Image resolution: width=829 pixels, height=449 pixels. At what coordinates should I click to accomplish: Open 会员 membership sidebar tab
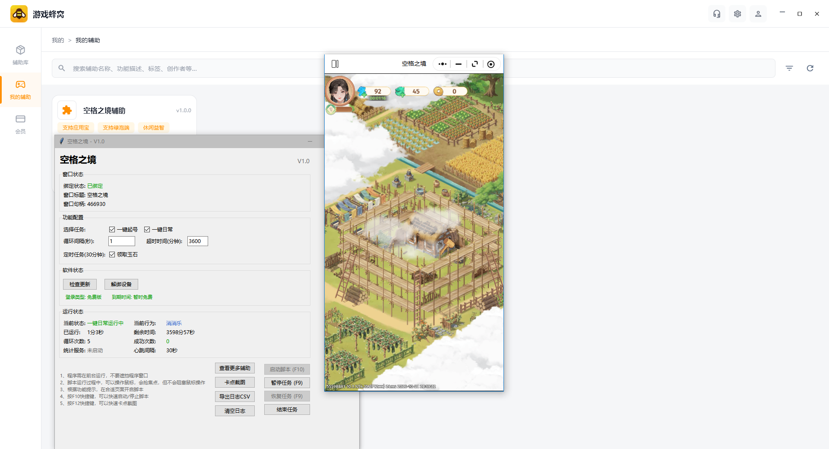click(x=20, y=124)
